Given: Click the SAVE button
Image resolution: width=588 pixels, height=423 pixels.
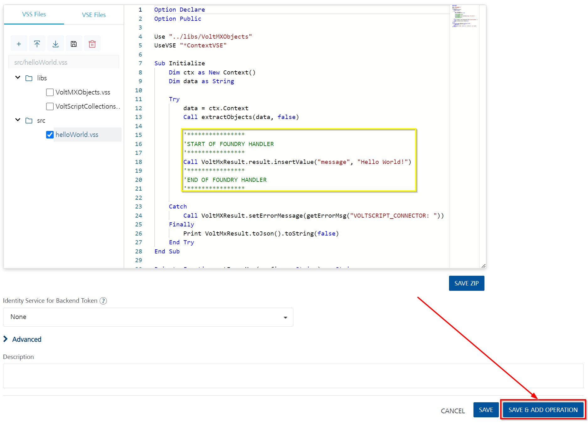Looking at the screenshot, I should (x=486, y=410).
